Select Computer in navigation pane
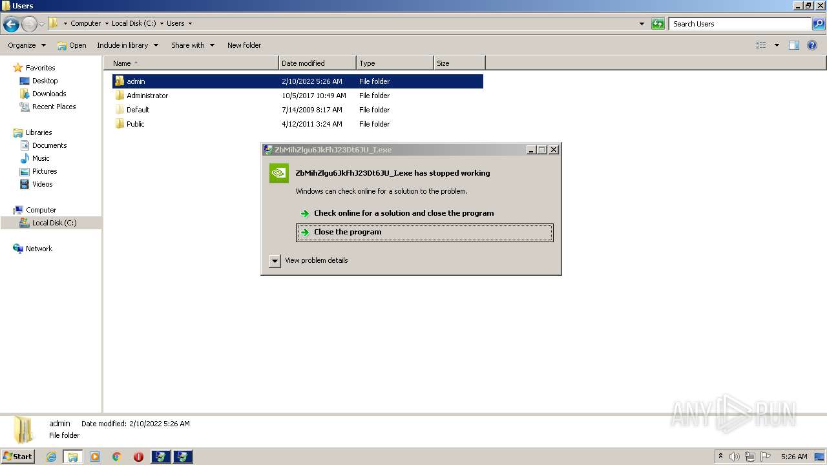Screen dimensions: 827x465 [x=41, y=210]
